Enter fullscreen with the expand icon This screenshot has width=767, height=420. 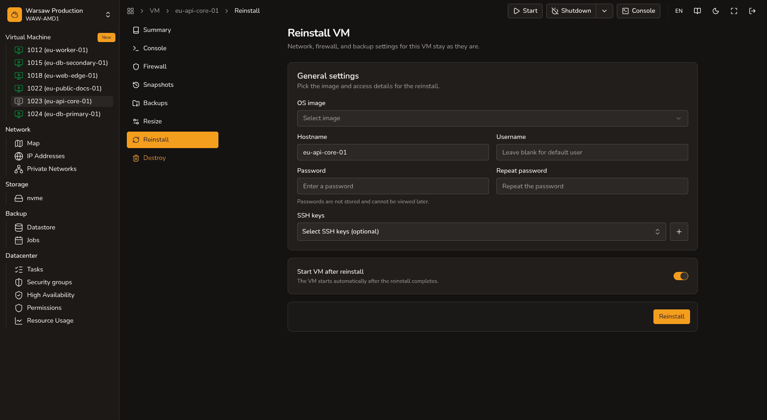coord(734,11)
